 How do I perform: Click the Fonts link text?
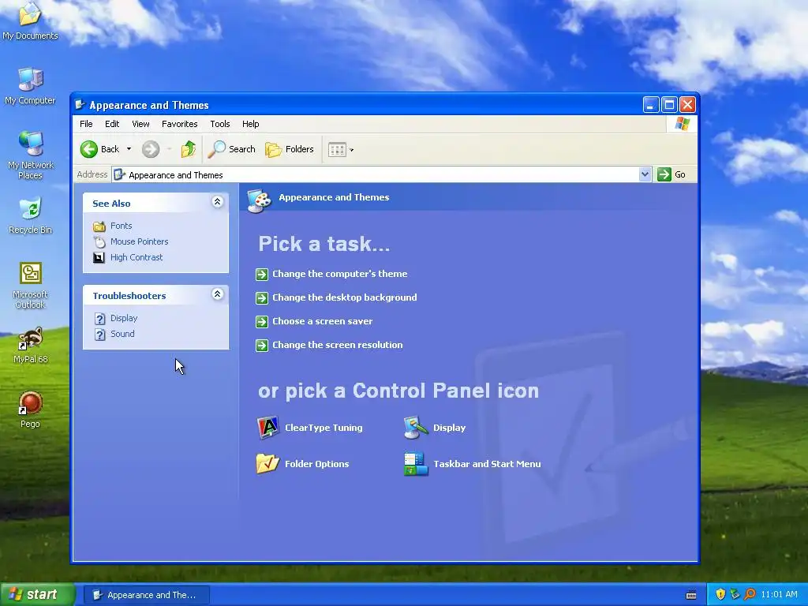click(x=121, y=226)
